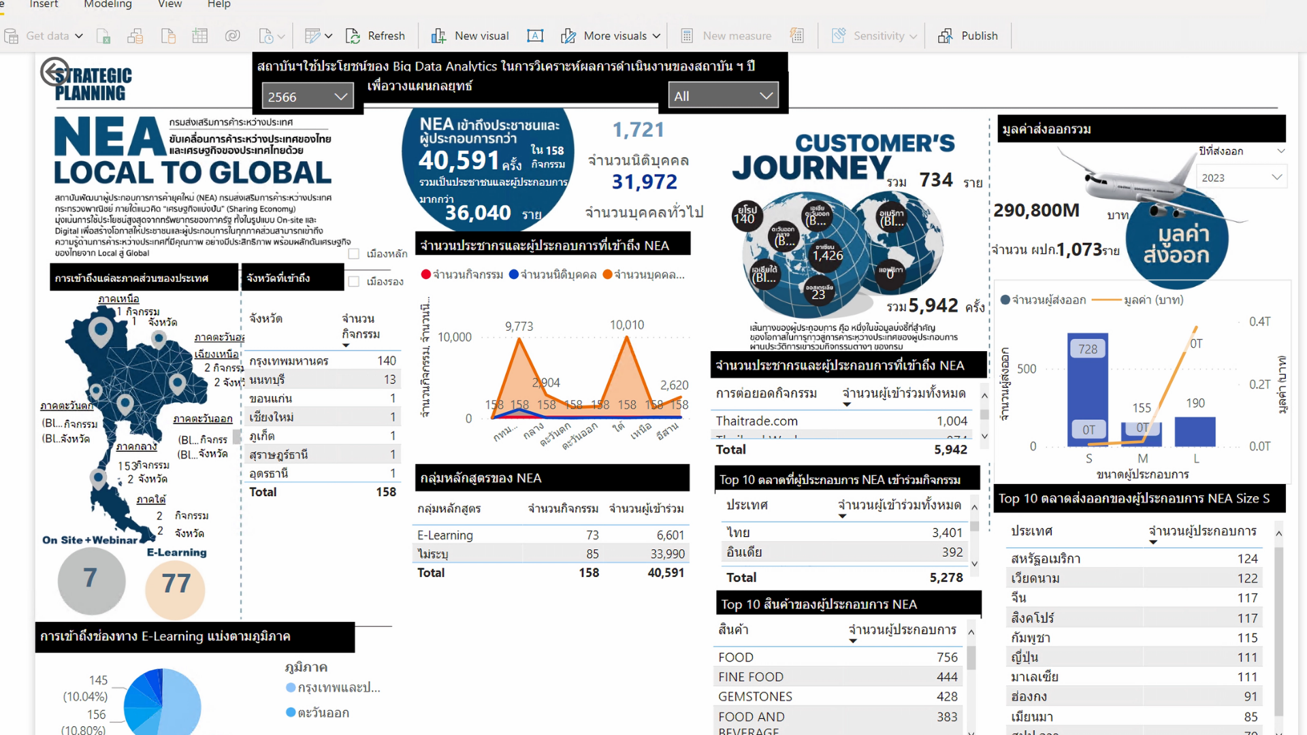Screen dimensions: 1307x735
Task: Insert a Text box via toolbar icon
Action: (x=535, y=36)
